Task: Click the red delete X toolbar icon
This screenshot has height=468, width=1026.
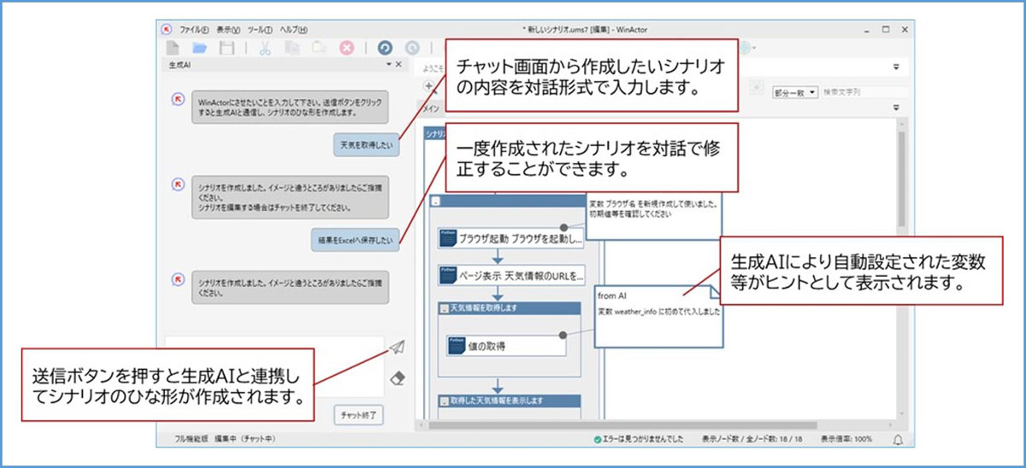Action: (346, 48)
